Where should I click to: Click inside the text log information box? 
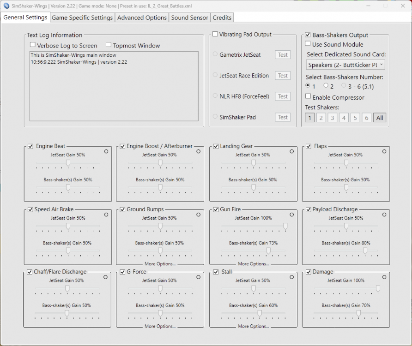(x=114, y=92)
